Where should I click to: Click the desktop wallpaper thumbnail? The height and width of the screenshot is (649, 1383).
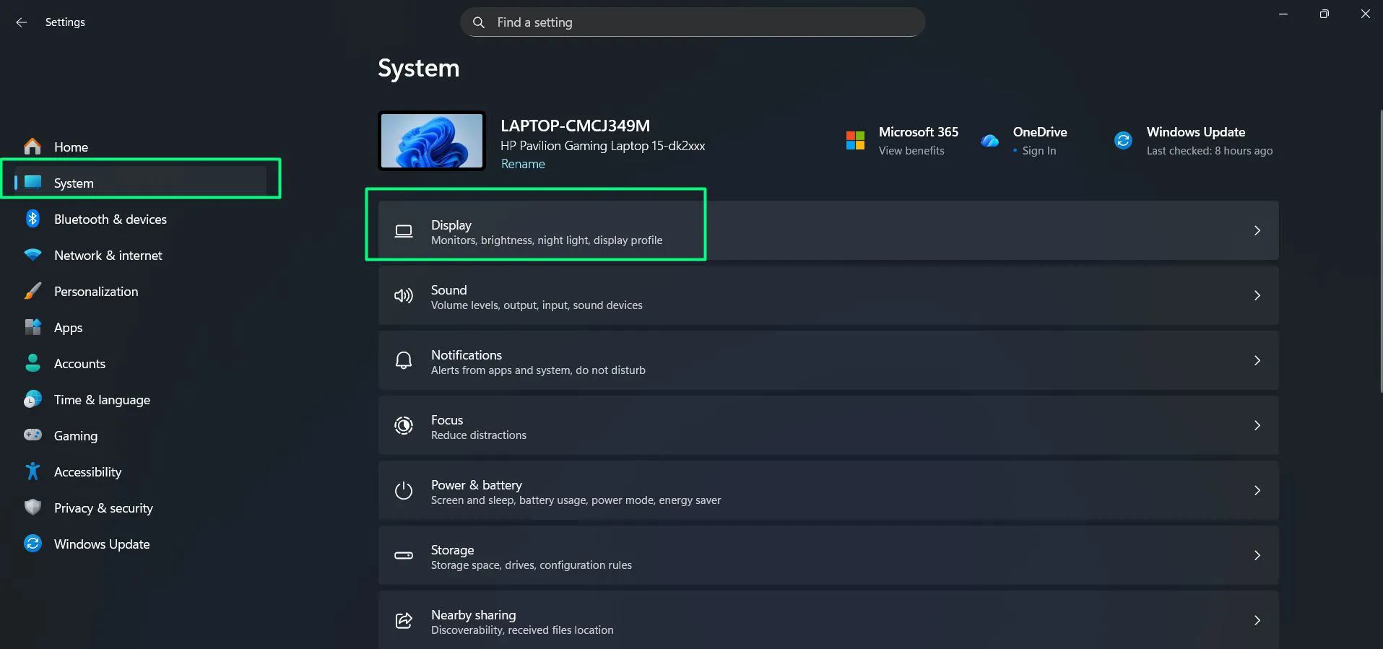[x=432, y=141]
